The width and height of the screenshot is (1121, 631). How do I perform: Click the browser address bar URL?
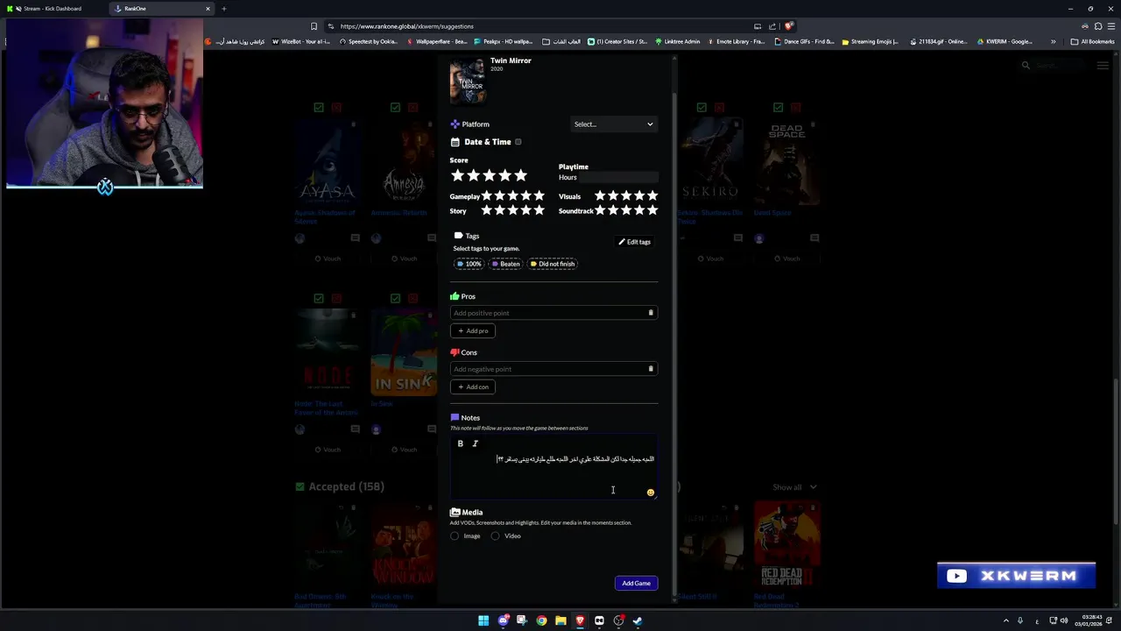pos(406,26)
